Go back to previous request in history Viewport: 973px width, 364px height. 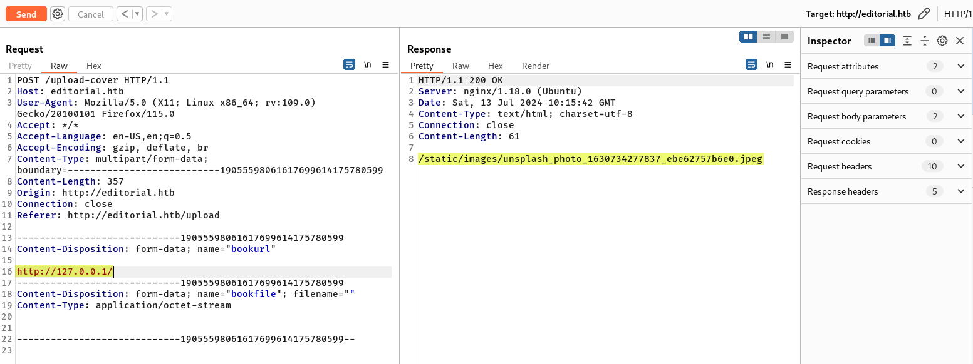point(125,14)
